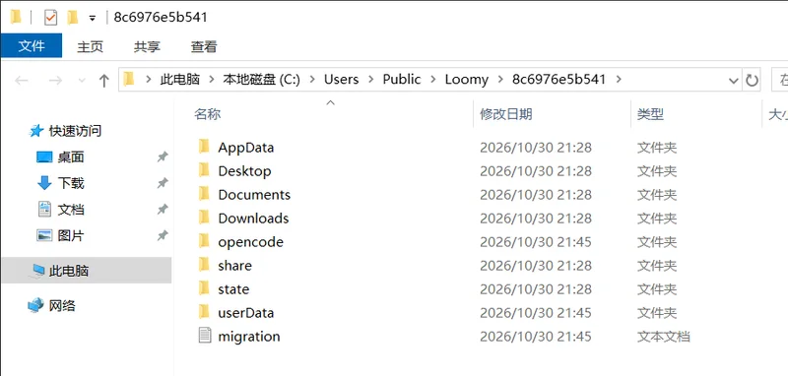The height and width of the screenshot is (376, 788).
Task: Select Loomy in the address path
Action: (x=466, y=80)
